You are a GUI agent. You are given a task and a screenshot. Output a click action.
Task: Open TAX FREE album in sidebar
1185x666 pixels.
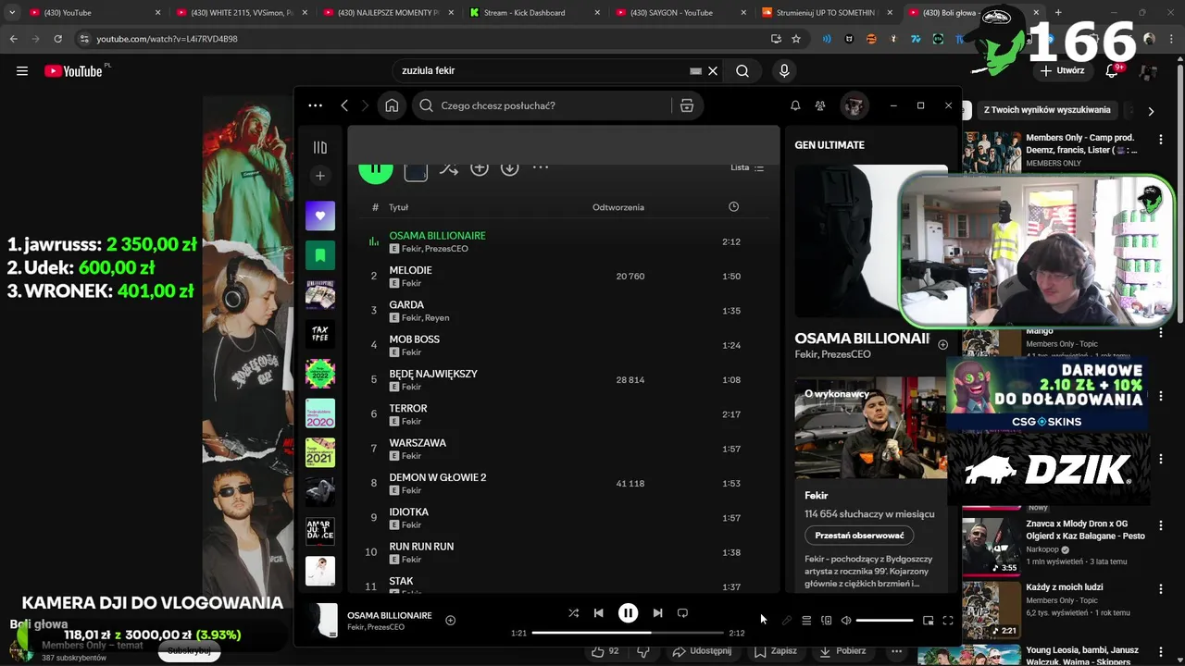[320, 335]
